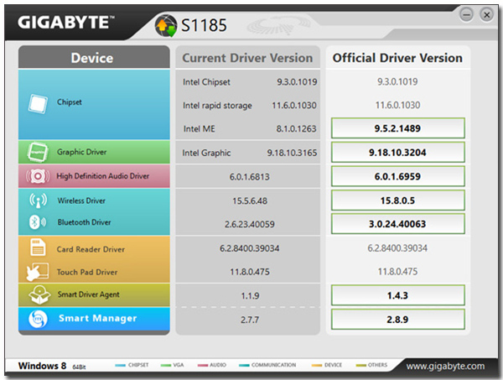Click the Official Driver Version header
This screenshot has width=503, height=380.
click(x=397, y=57)
